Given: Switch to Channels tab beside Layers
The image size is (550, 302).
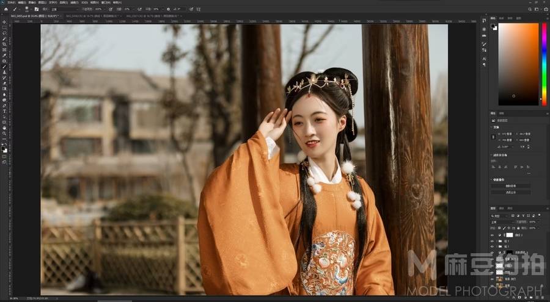Looking at the screenshot, I should pos(502,208).
